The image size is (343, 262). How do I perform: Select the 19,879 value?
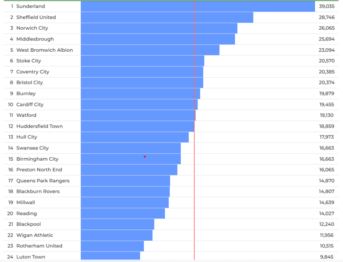(327, 94)
